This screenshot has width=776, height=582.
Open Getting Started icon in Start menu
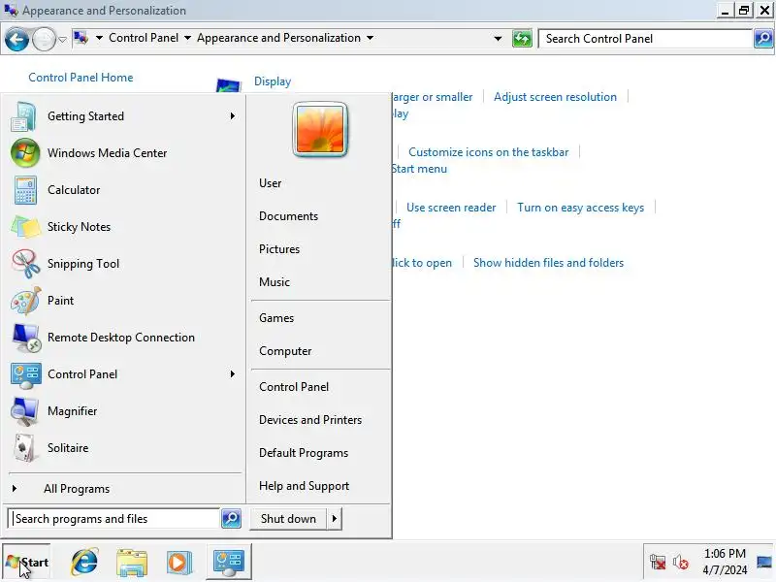click(23, 116)
